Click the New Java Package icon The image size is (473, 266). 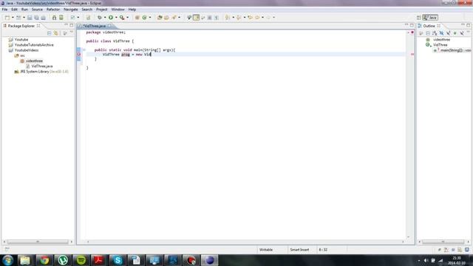coord(137,18)
